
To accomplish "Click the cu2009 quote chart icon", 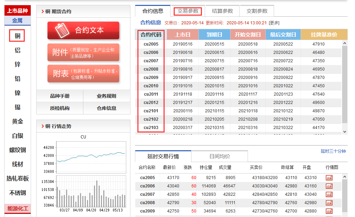I will click(329, 211).
